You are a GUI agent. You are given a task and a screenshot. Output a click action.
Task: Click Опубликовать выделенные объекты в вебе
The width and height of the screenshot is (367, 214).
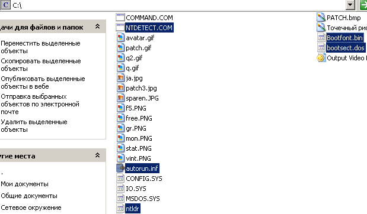(43, 82)
